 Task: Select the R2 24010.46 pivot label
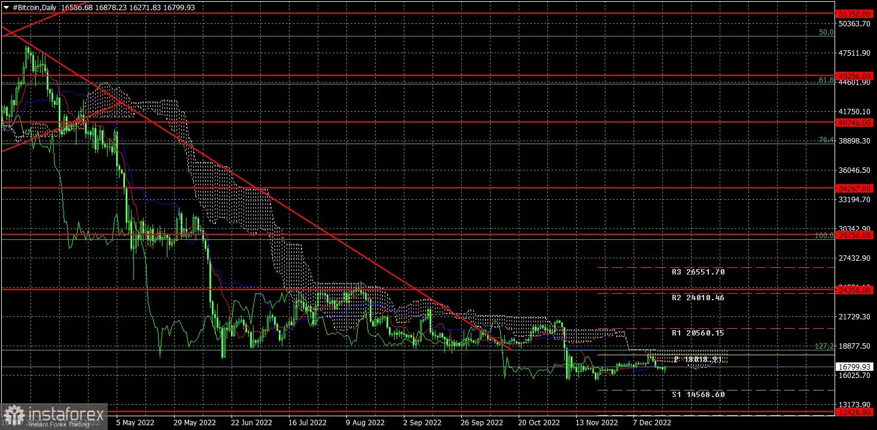pos(698,297)
